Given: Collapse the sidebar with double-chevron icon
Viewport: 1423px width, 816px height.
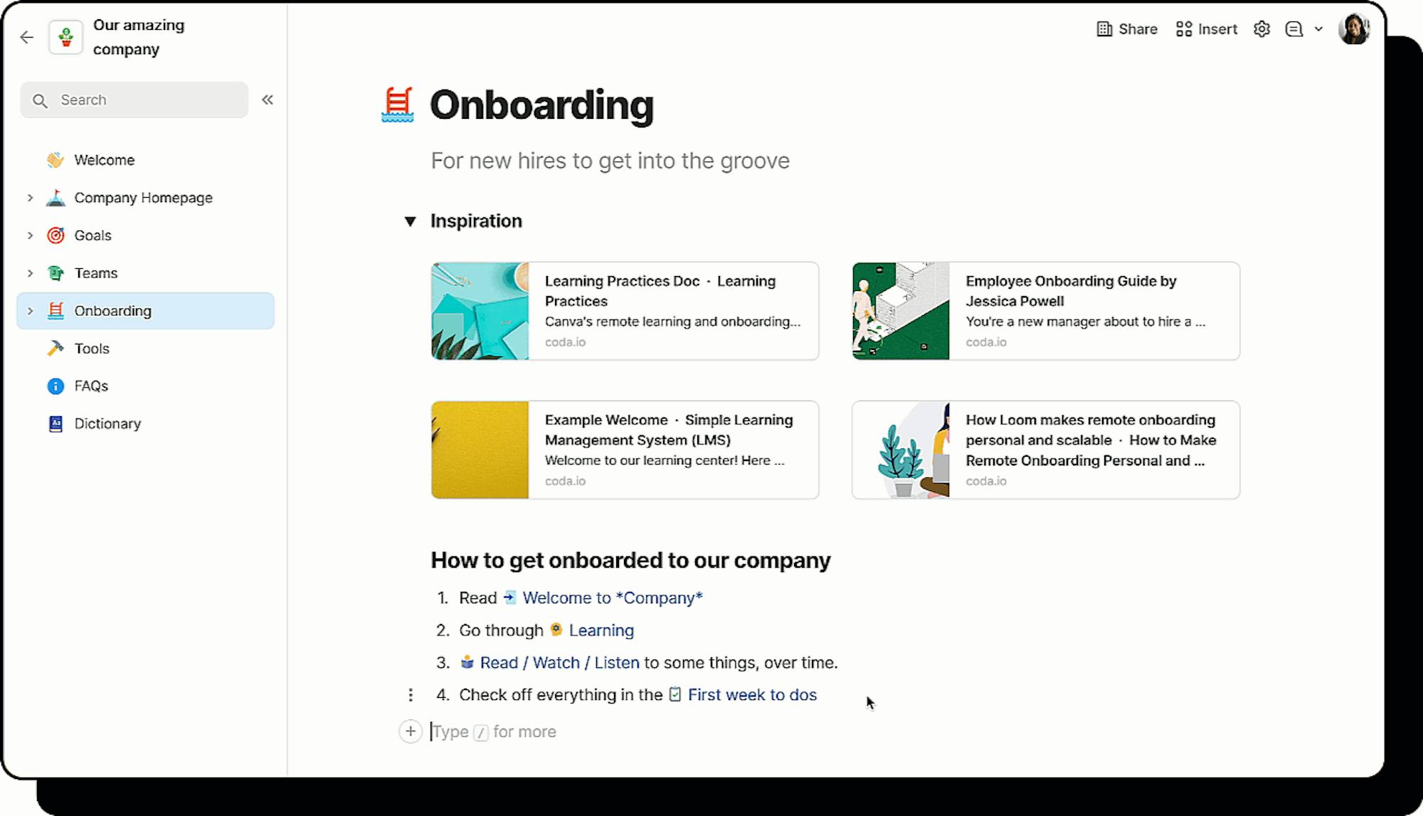Looking at the screenshot, I should click(268, 100).
